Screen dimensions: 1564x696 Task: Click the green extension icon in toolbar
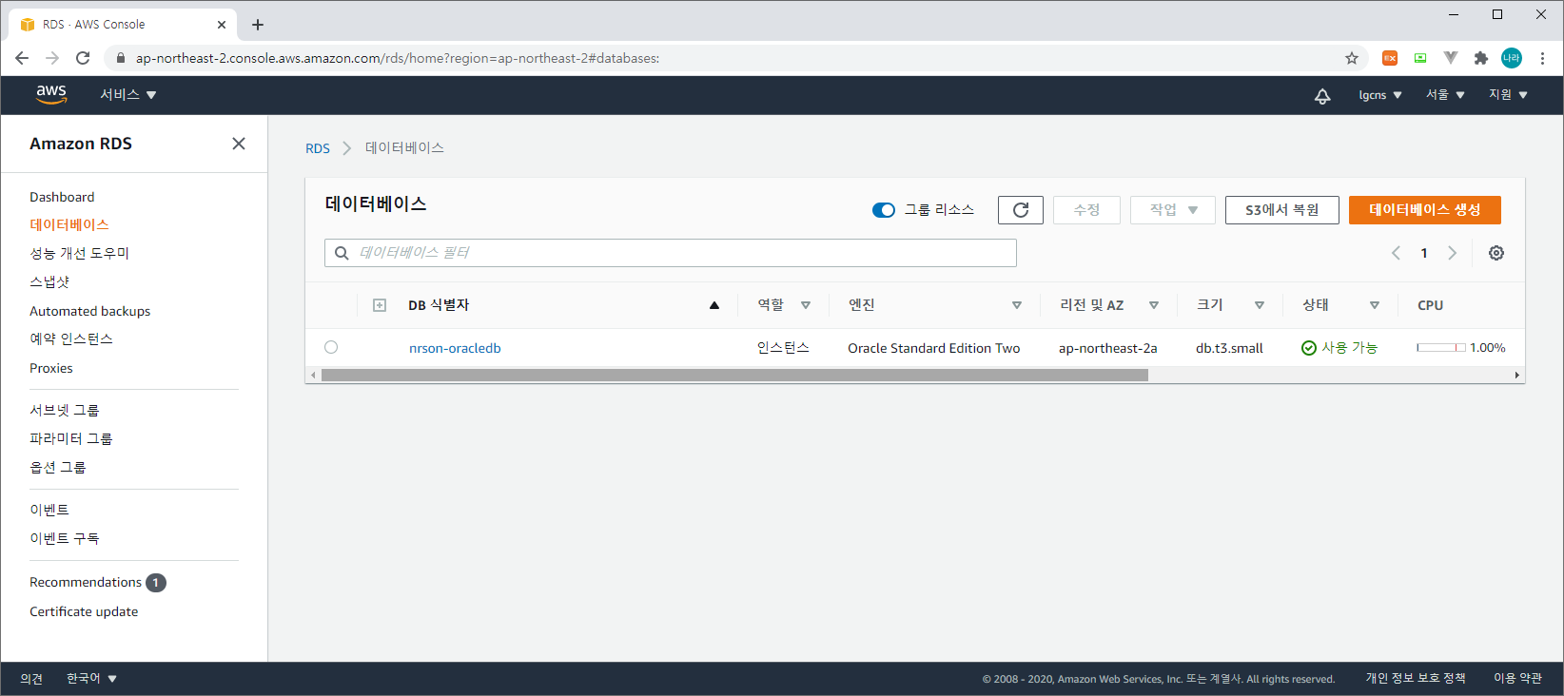tap(1420, 58)
